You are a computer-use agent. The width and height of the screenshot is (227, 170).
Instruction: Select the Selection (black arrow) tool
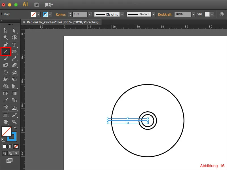6,31
